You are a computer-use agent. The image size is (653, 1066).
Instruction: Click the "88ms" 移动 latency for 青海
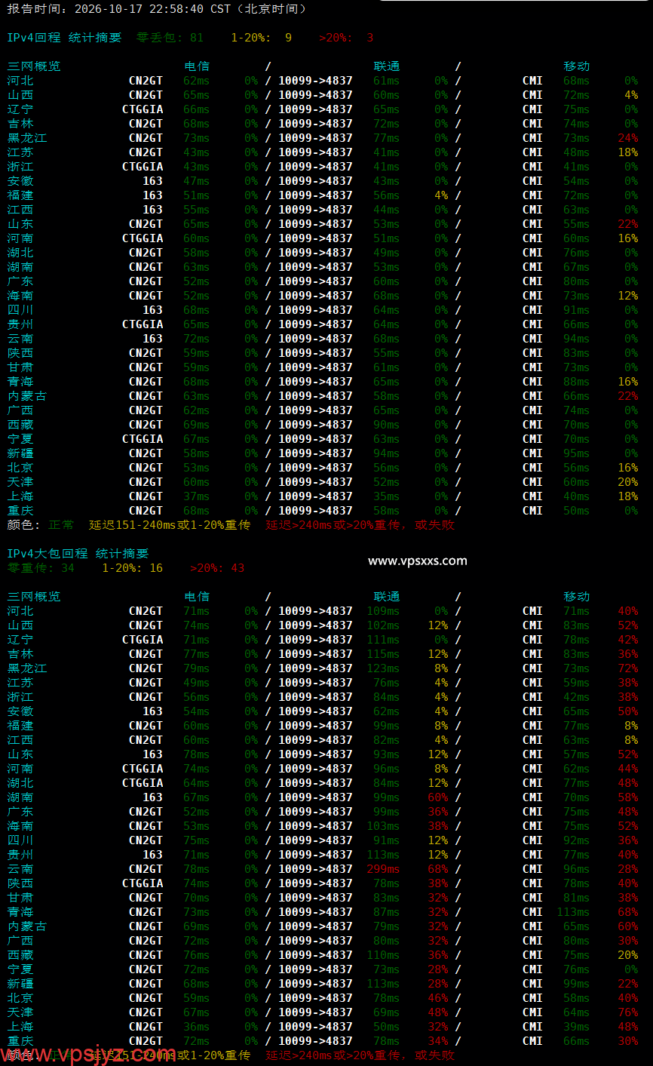[x=576, y=382]
